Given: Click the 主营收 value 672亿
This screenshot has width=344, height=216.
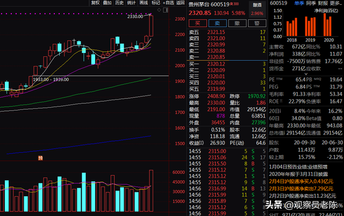Looking at the screenshot, I should 299,47.
